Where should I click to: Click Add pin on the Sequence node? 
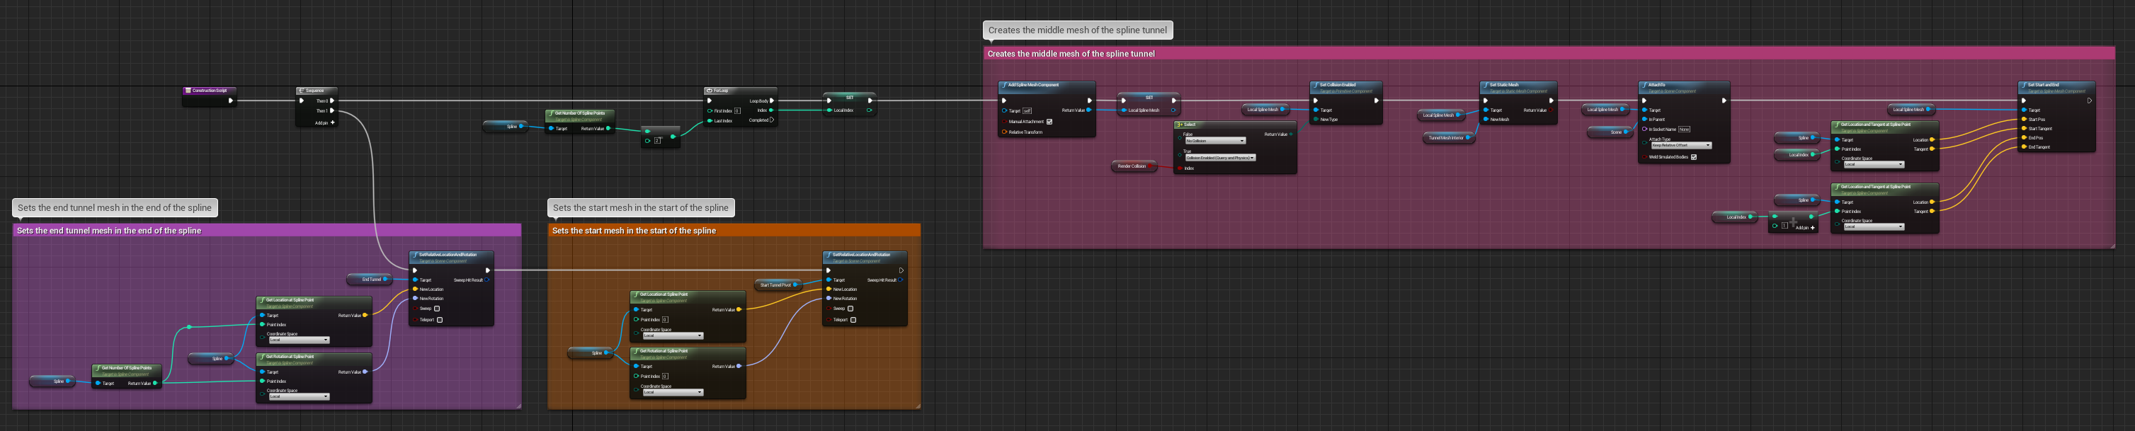[x=325, y=122]
